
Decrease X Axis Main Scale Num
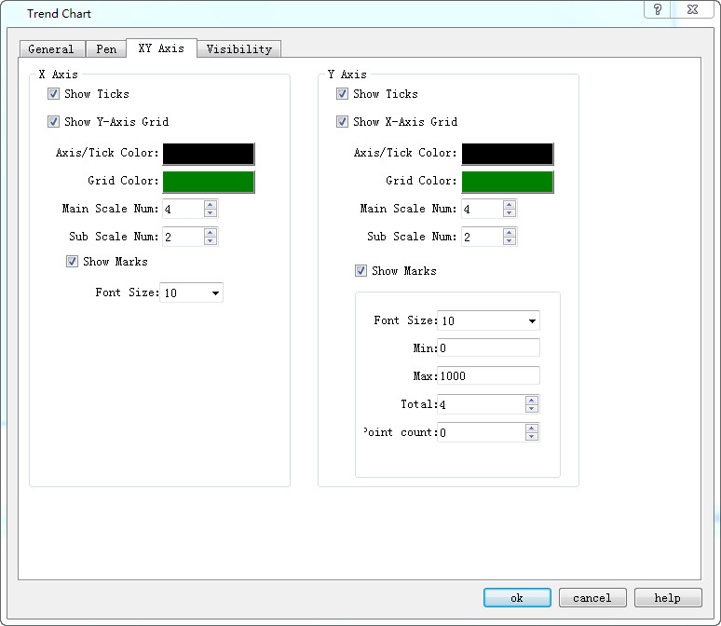(x=211, y=213)
